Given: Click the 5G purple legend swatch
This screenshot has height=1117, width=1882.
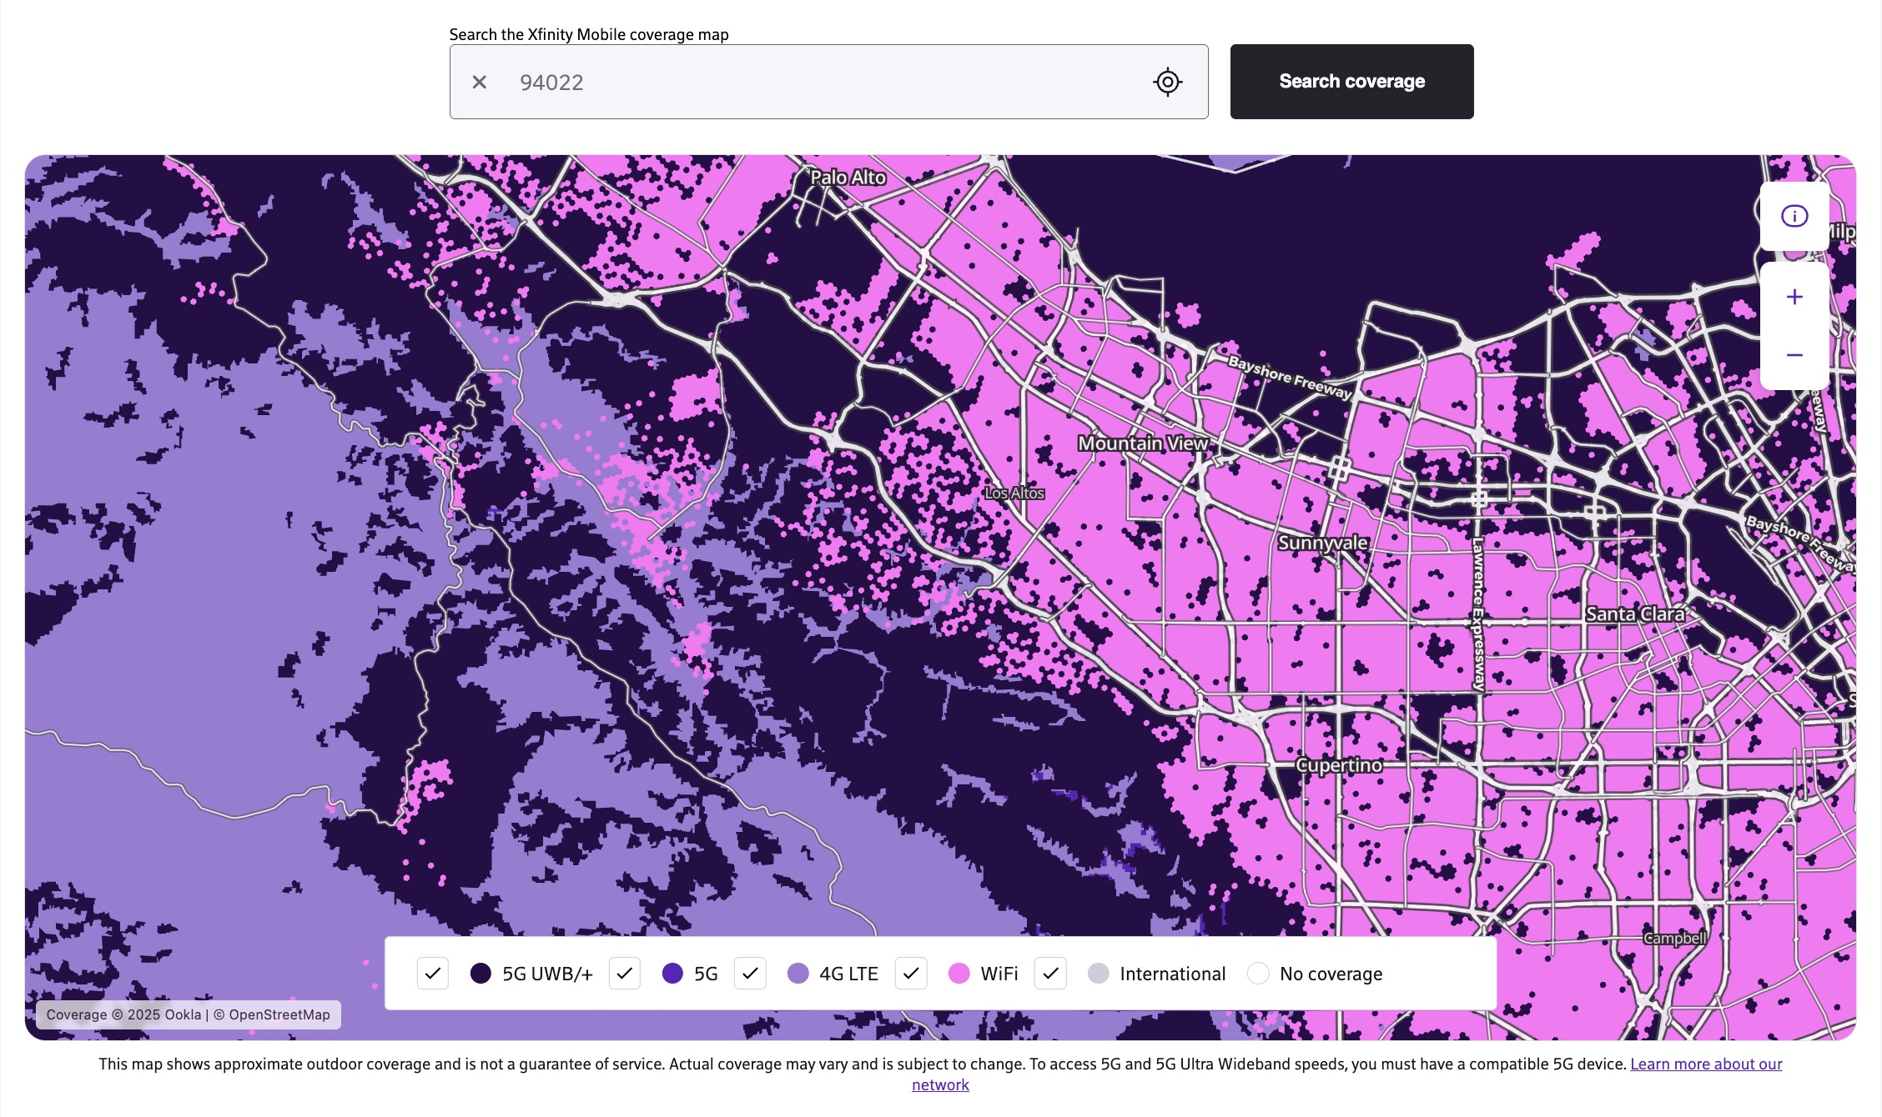Looking at the screenshot, I should (x=672, y=974).
